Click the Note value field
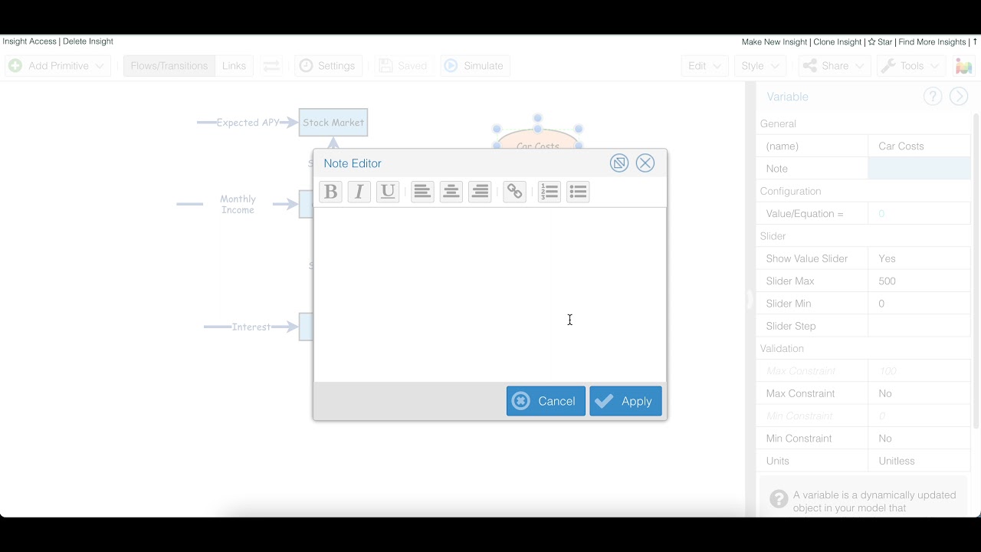Viewport: 981px width, 552px height. (919, 169)
